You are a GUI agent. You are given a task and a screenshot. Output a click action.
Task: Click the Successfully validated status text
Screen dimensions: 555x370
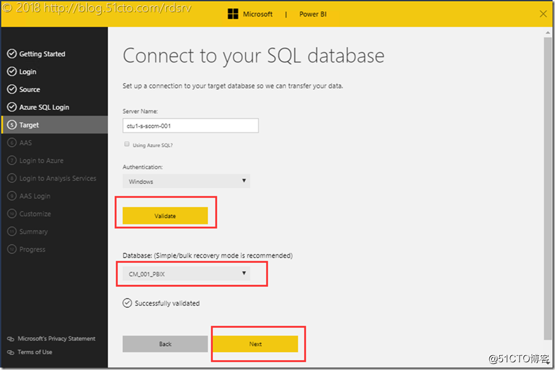pyautogui.click(x=167, y=303)
